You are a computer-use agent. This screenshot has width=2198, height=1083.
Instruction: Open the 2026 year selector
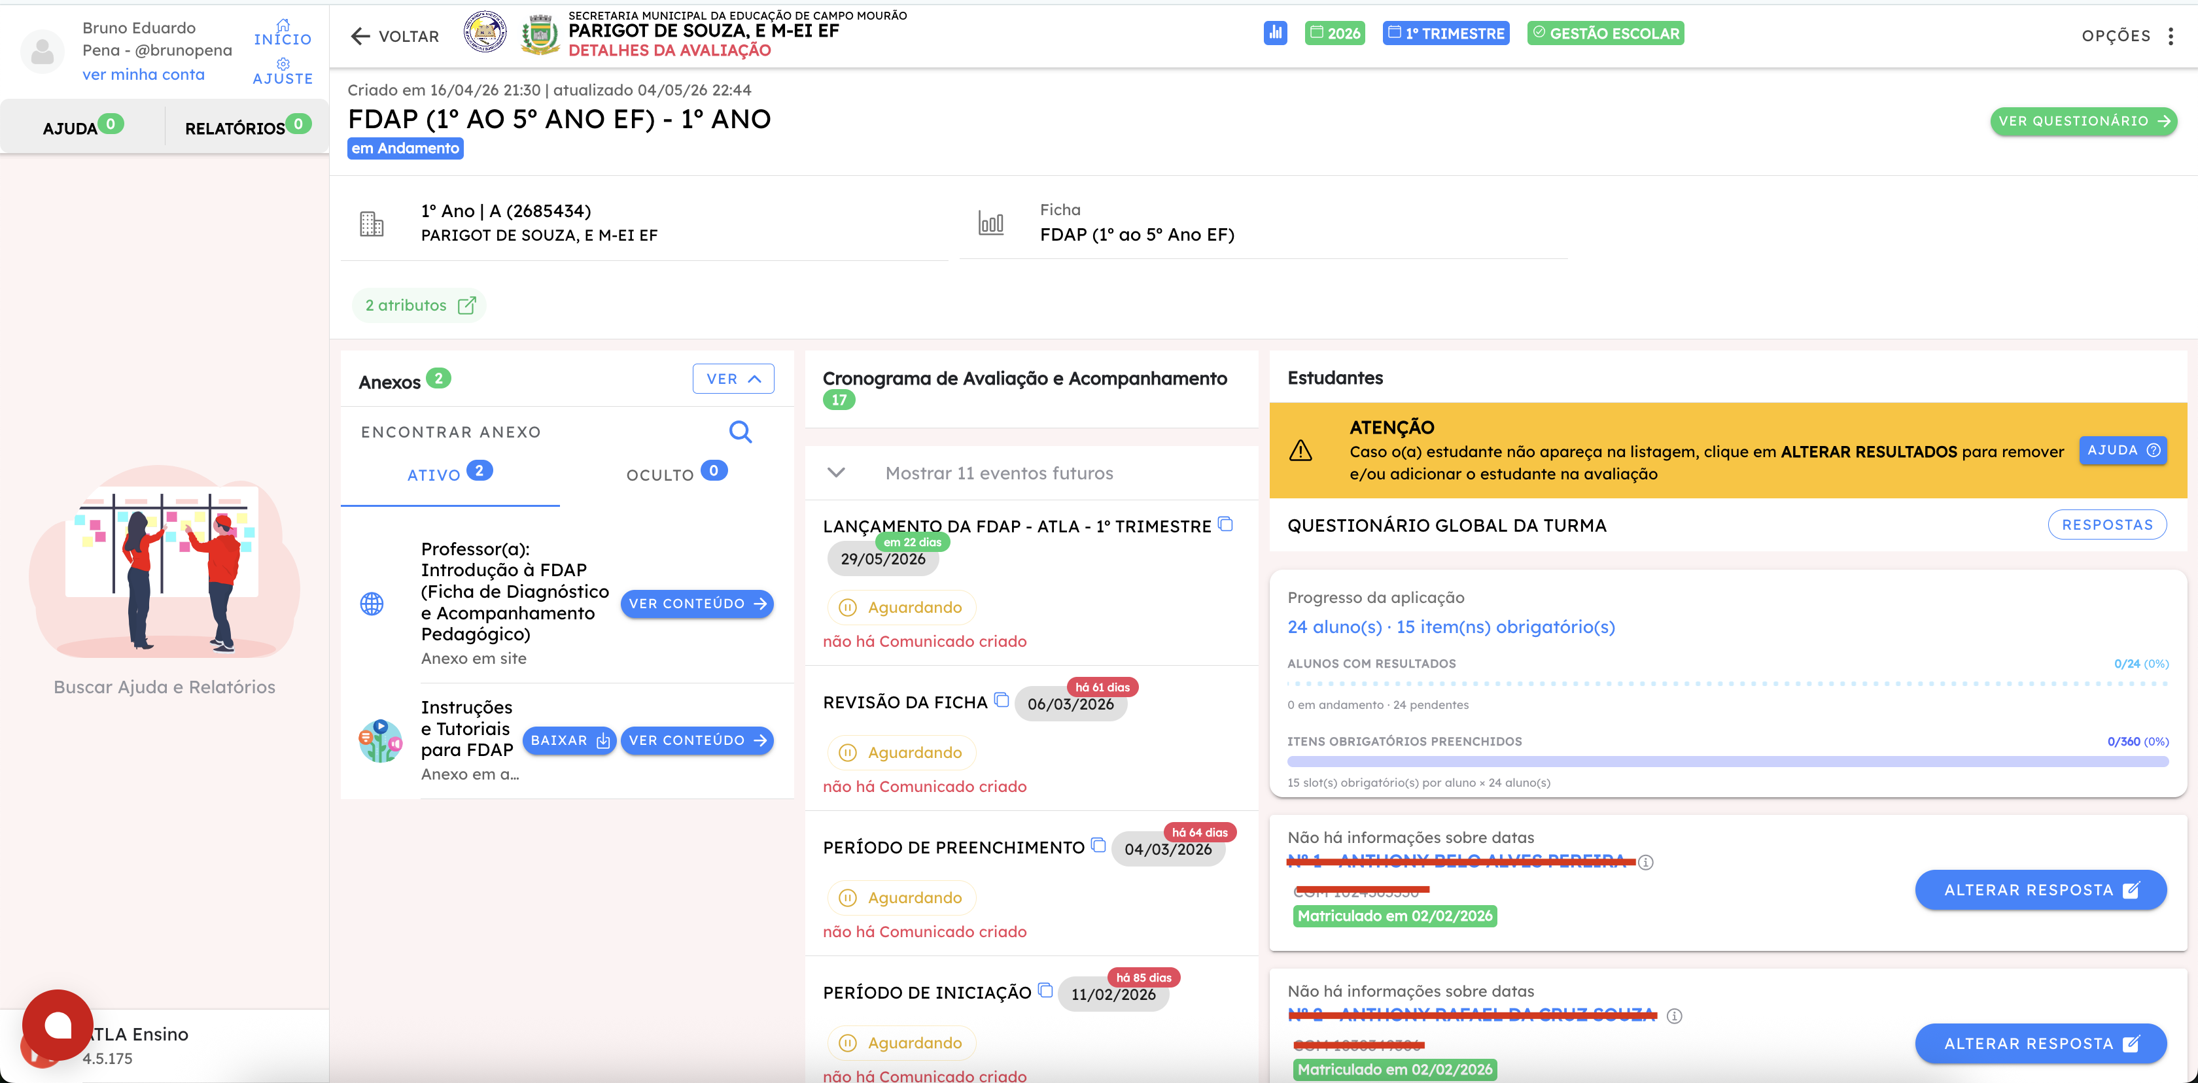pyautogui.click(x=1334, y=33)
